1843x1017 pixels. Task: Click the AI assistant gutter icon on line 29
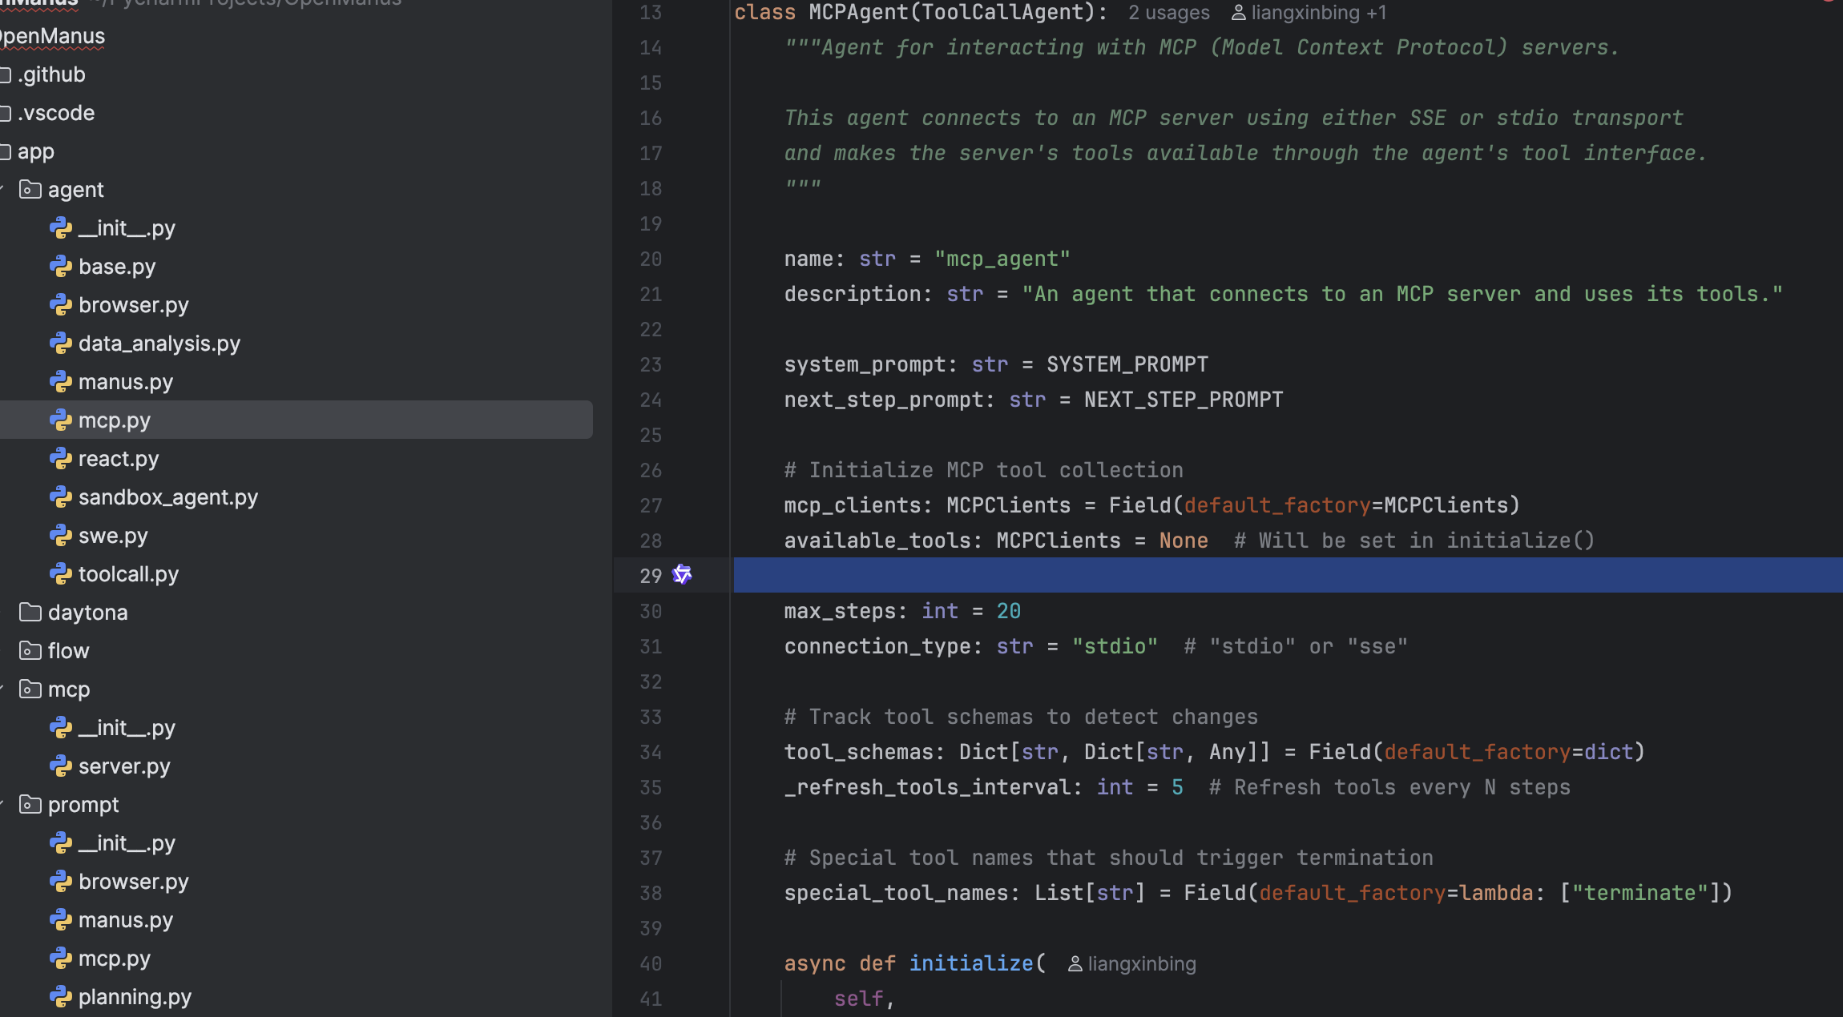[x=682, y=574]
